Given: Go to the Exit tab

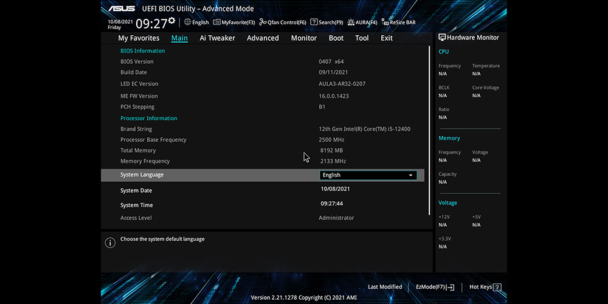Looking at the screenshot, I should (x=387, y=38).
